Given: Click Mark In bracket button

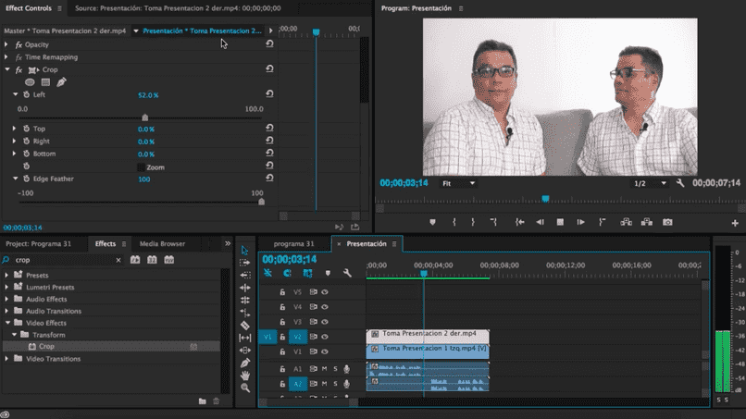Looking at the screenshot, I should pos(454,222).
